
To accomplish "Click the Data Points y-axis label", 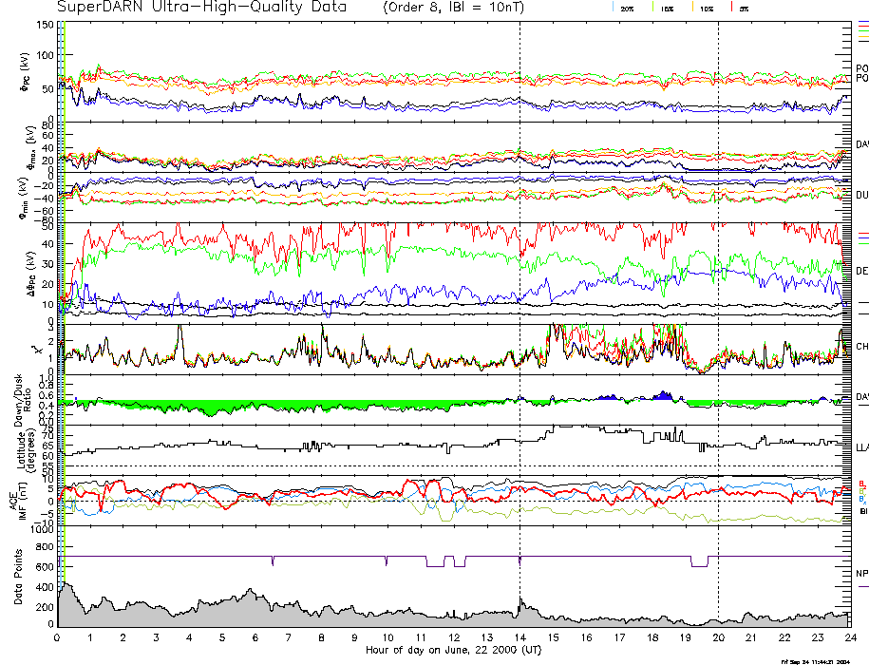I will coord(21,575).
